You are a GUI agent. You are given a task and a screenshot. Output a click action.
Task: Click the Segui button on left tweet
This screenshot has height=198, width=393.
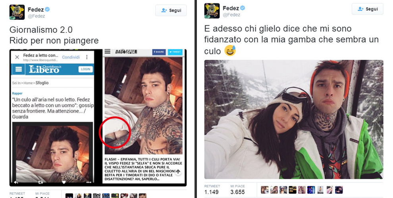[171, 11]
